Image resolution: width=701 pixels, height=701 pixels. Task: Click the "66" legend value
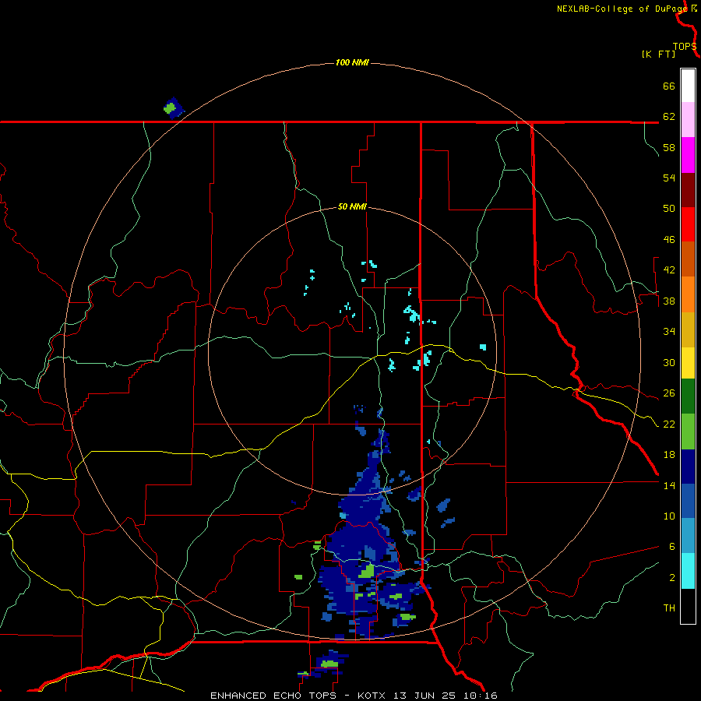(669, 86)
